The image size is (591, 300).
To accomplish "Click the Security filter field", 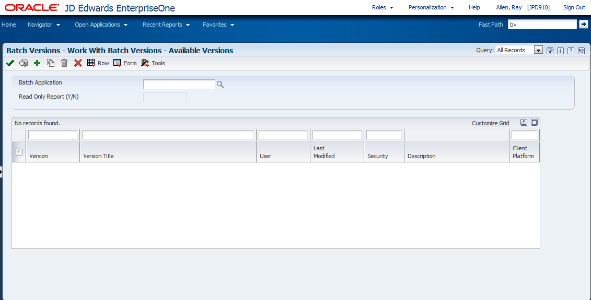I will (x=384, y=135).
